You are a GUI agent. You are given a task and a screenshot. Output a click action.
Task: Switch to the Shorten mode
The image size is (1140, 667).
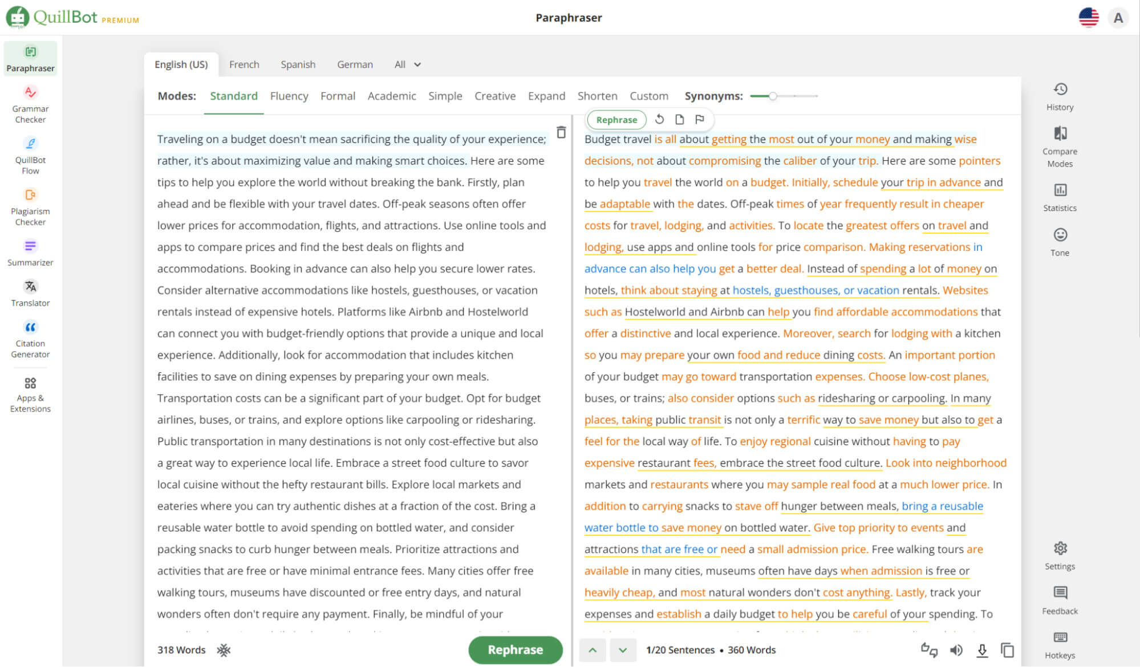point(597,96)
